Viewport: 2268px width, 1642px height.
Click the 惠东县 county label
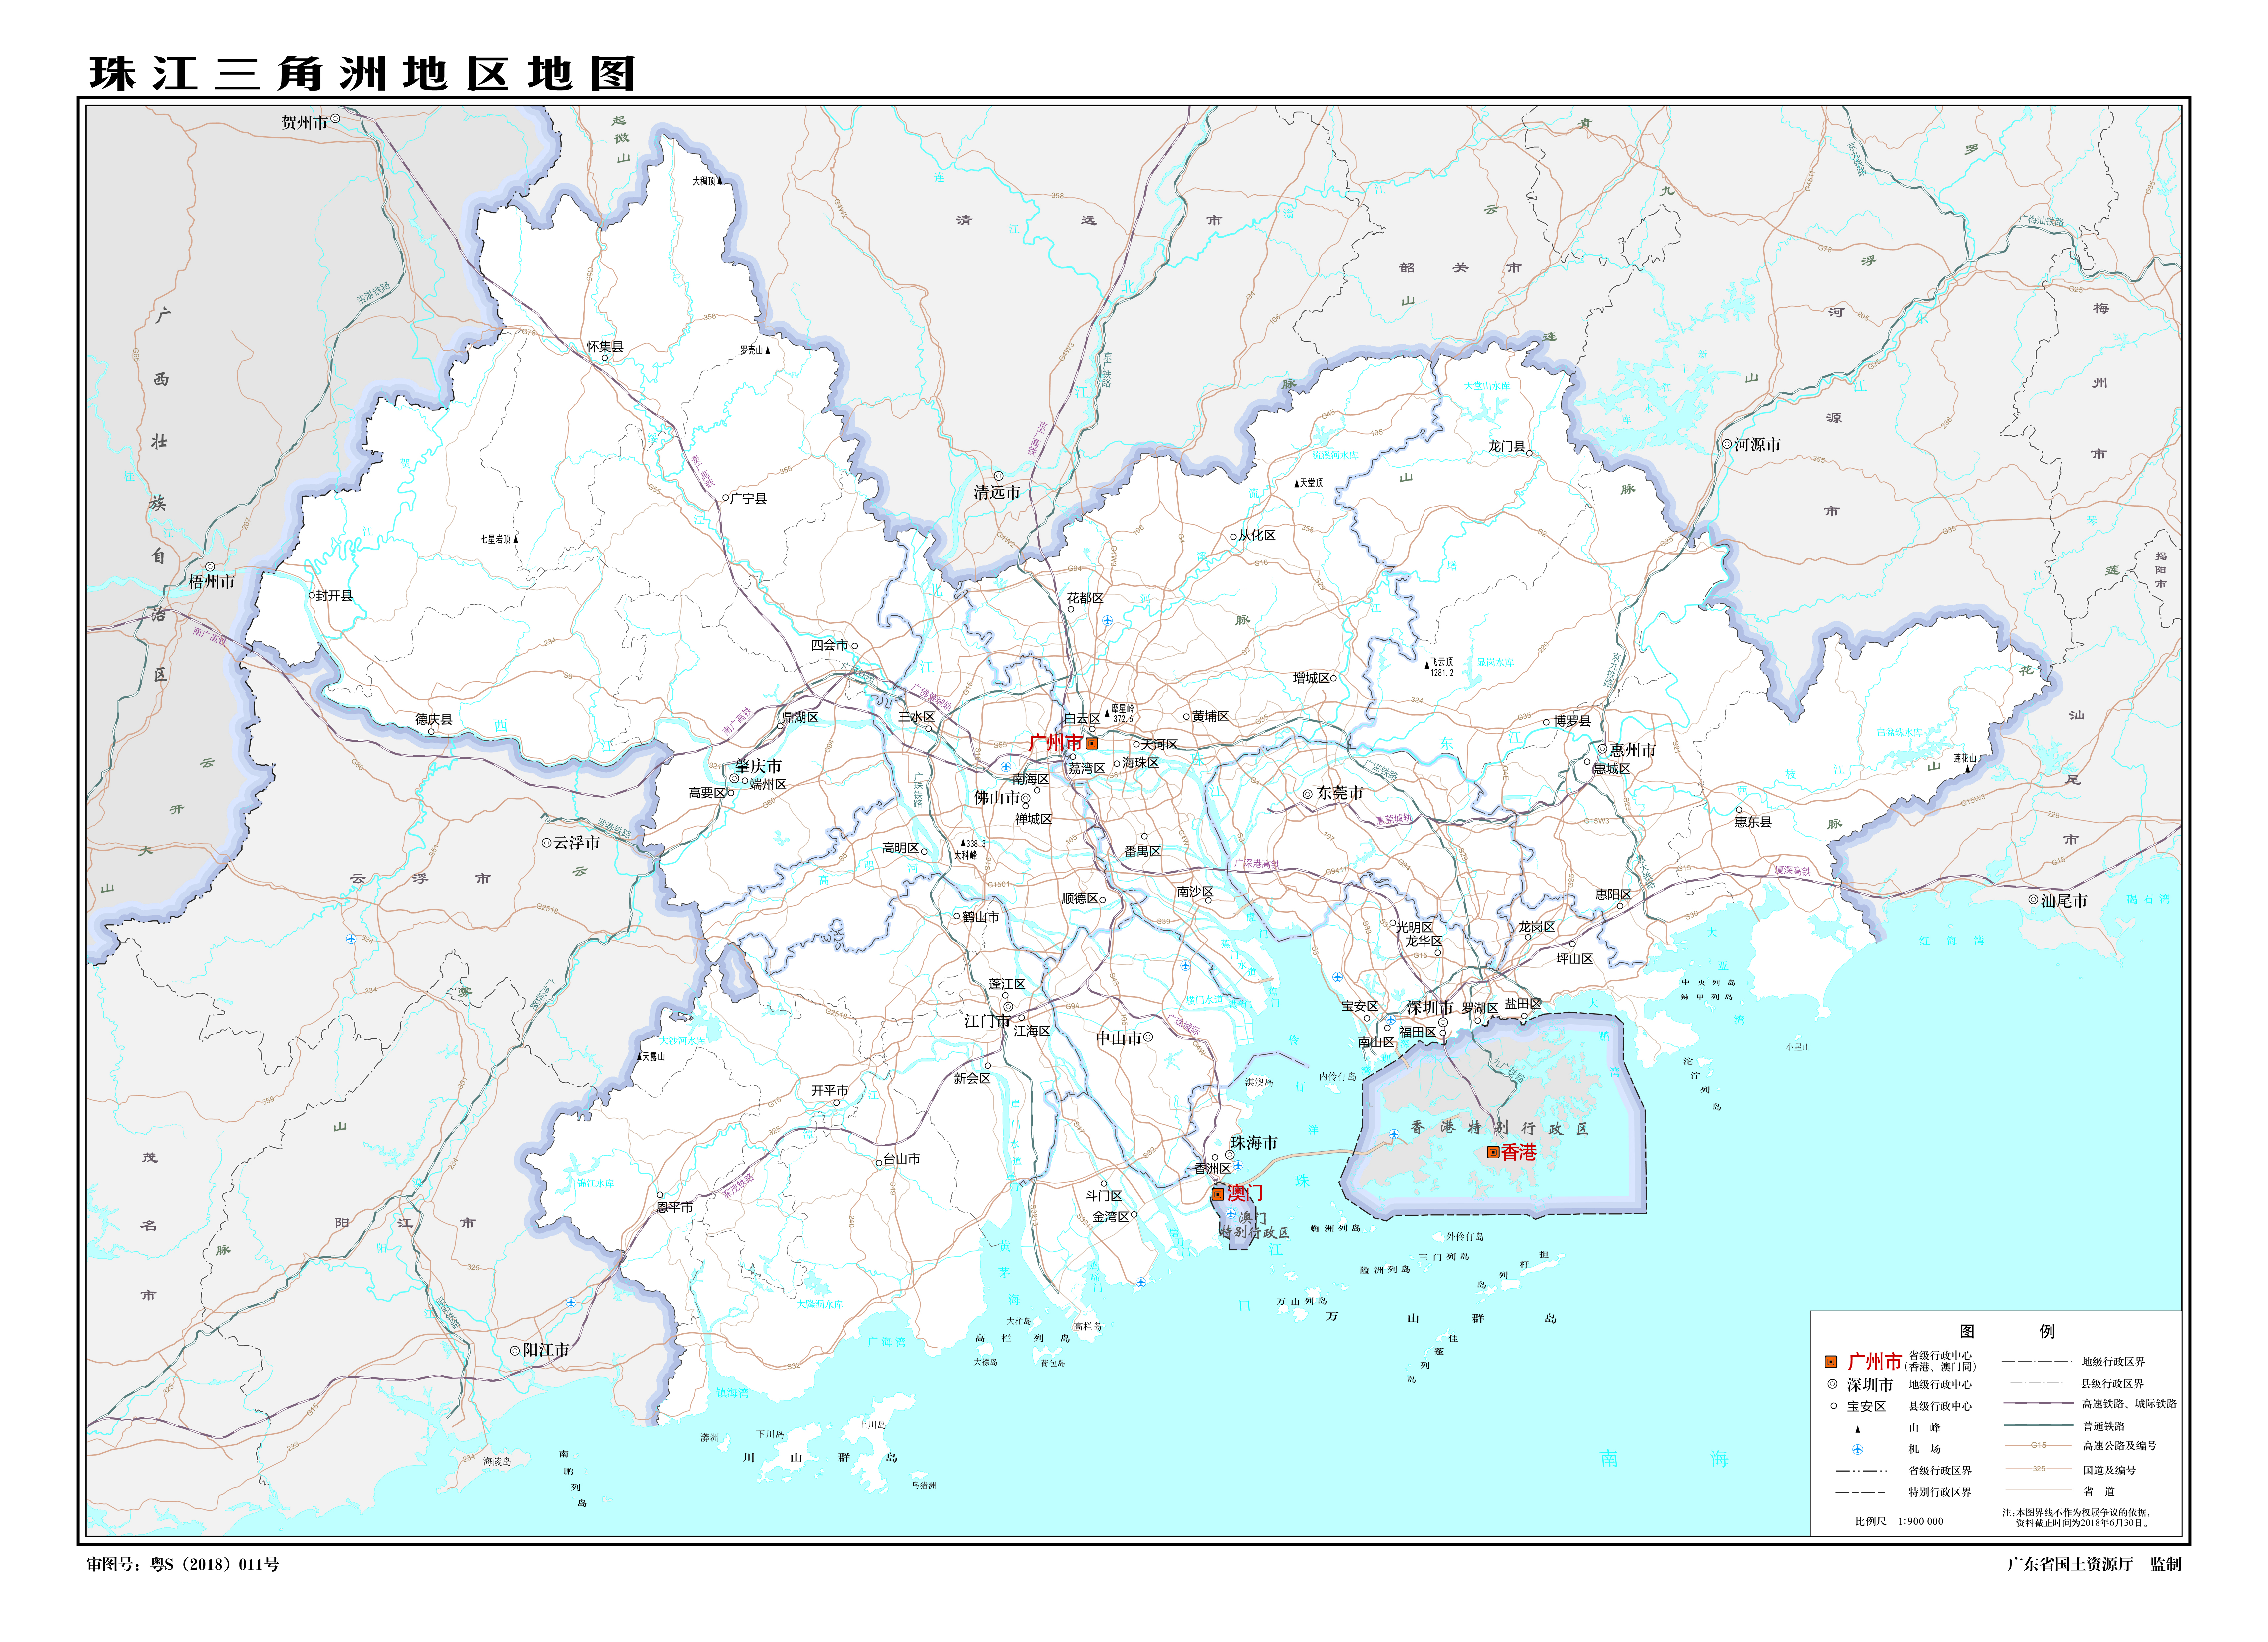click(x=1753, y=822)
